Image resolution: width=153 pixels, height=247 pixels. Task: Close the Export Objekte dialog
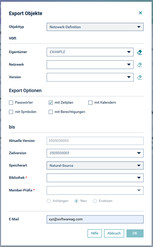[x=141, y=13]
